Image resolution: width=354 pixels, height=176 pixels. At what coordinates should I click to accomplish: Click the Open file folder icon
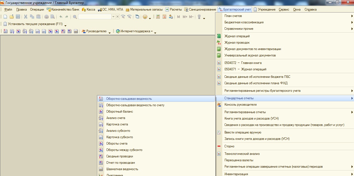click(12, 17)
